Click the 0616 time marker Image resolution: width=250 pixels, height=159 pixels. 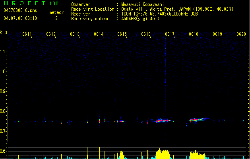click(146, 34)
